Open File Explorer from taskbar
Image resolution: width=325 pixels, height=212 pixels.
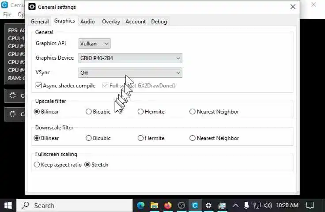coord(154,205)
